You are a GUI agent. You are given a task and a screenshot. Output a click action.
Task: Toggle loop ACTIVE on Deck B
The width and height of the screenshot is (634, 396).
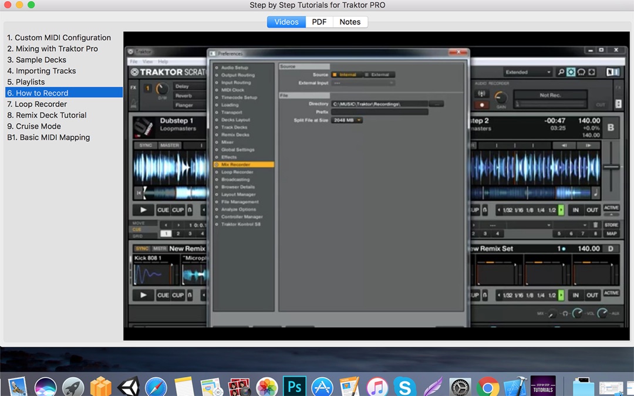click(x=611, y=207)
